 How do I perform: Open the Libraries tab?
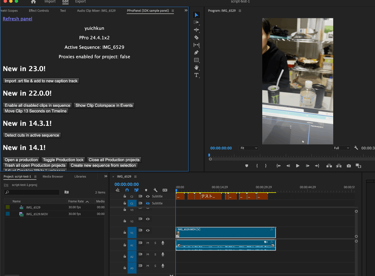(x=80, y=176)
